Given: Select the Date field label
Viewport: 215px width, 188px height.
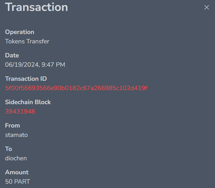Looking at the screenshot, I should click(12, 55).
